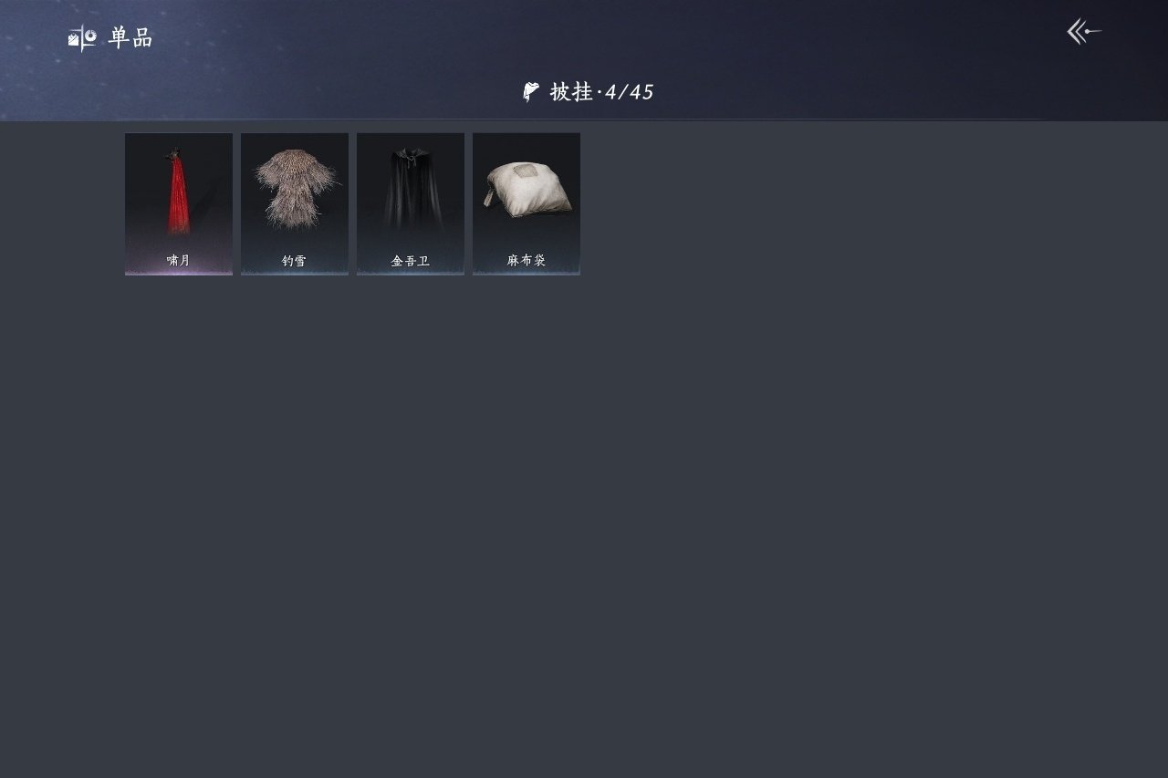Click the 金吾卫 name label

(411, 261)
